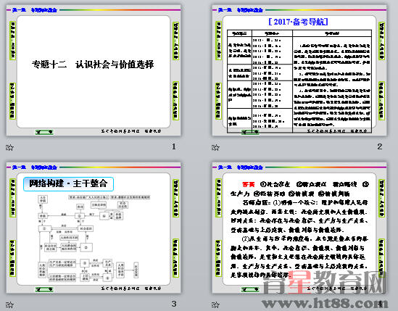Click the animation star icon under slide 1
Screen dimensions: 398x311
coord(9,147)
